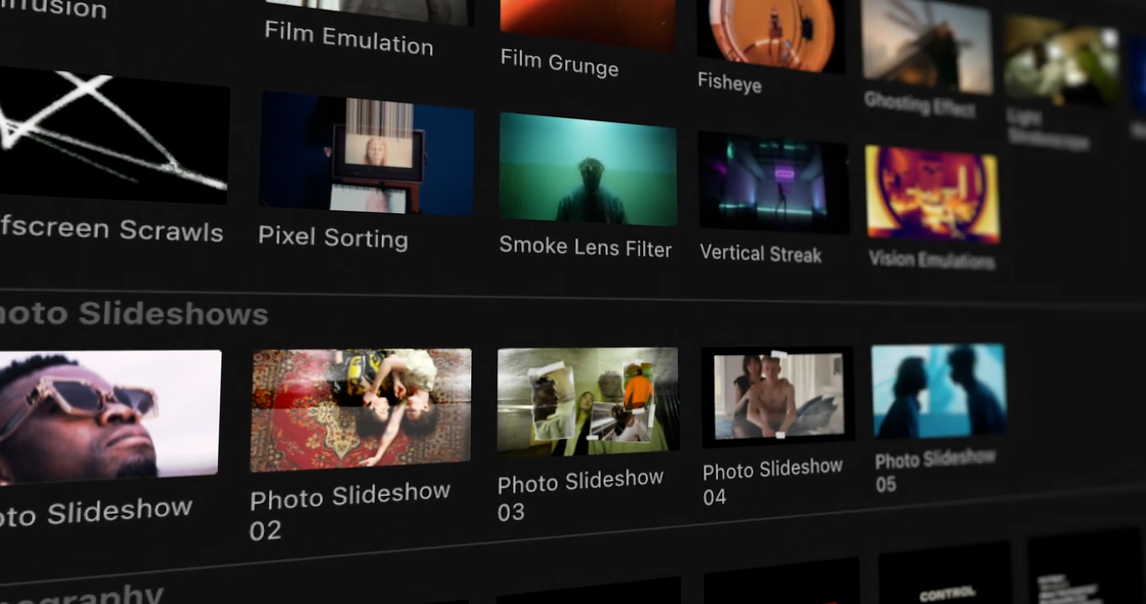
Task: Click the Smoke Lens Filter label
Action: [x=585, y=246]
